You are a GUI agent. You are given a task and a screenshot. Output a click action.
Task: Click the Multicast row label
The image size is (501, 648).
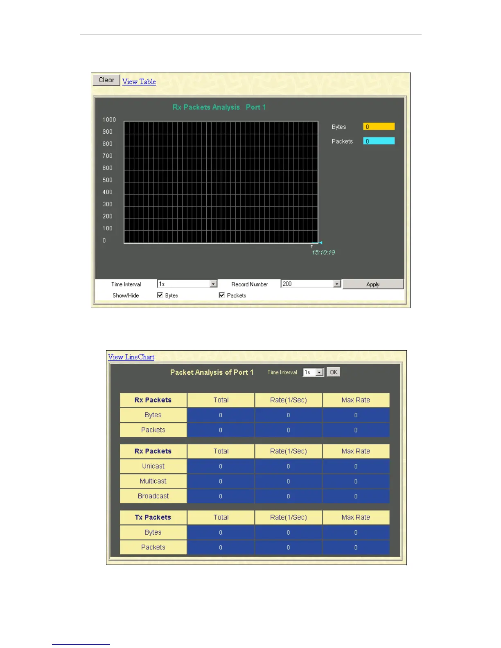pos(153,481)
